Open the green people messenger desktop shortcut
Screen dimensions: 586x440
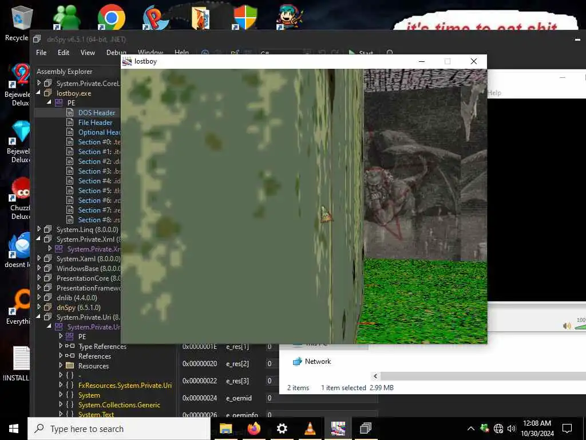click(66, 17)
